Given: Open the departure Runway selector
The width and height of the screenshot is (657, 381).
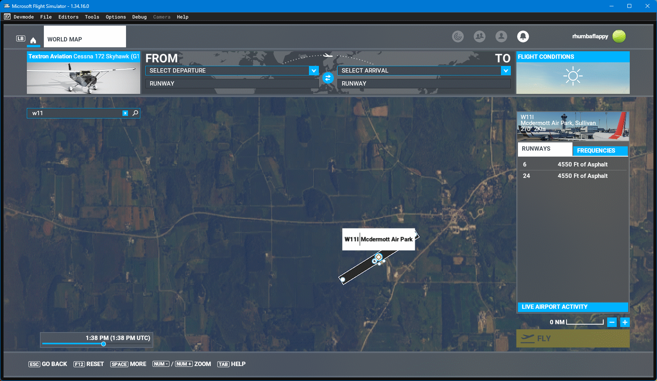Looking at the screenshot, I should (x=232, y=84).
